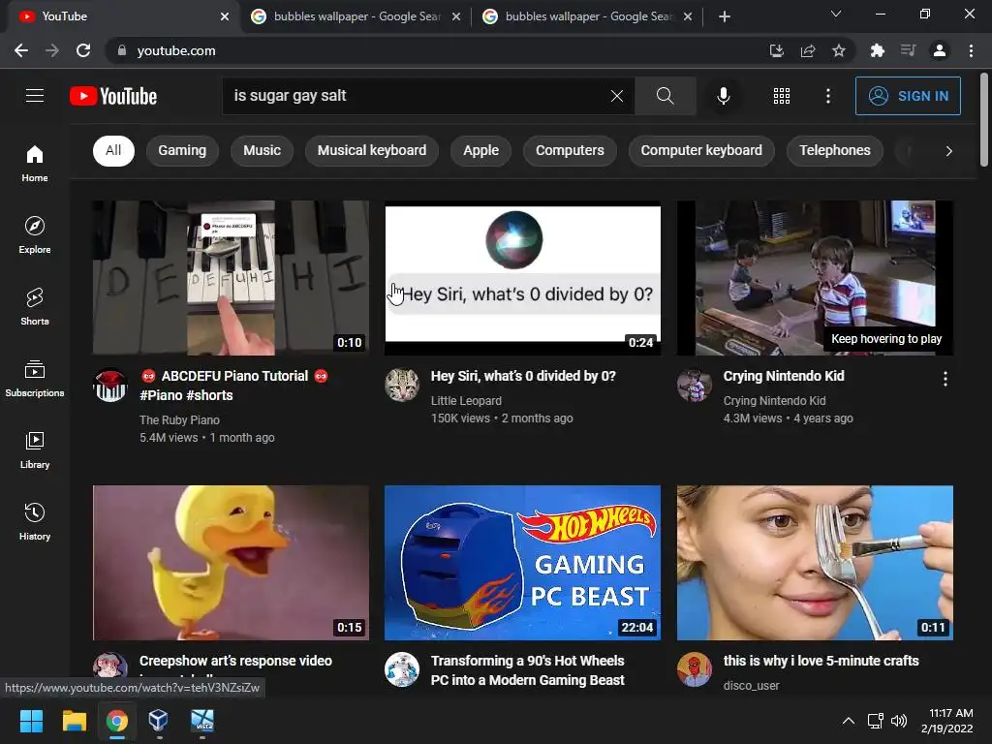The height and width of the screenshot is (744, 992).
Task: Reload the page with the refresh icon
Action: [x=83, y=50]
